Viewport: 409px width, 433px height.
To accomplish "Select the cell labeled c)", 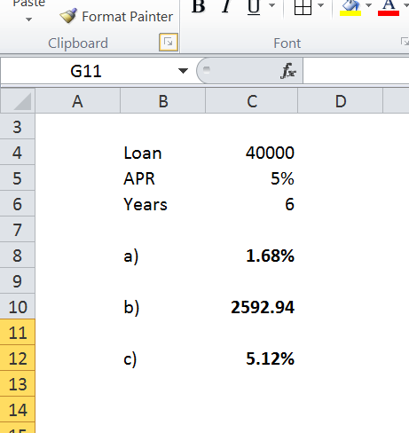I will click(163, 358).
